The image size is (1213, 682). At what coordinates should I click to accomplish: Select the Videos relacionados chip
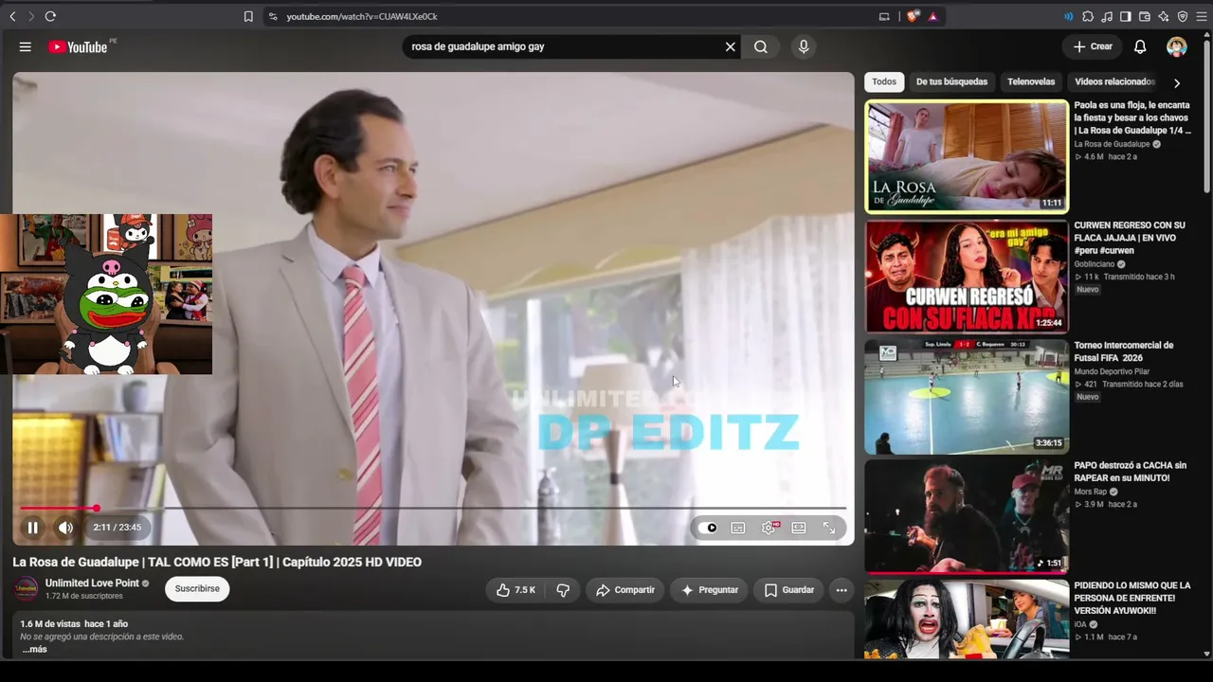coord(1114,82)
